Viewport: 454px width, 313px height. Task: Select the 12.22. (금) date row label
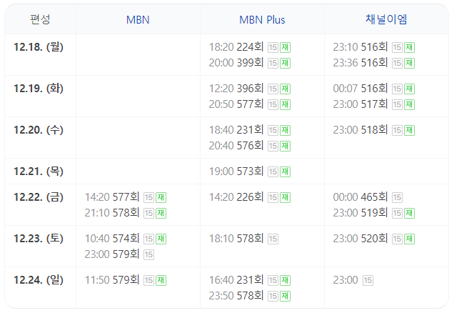click(39, 197)
